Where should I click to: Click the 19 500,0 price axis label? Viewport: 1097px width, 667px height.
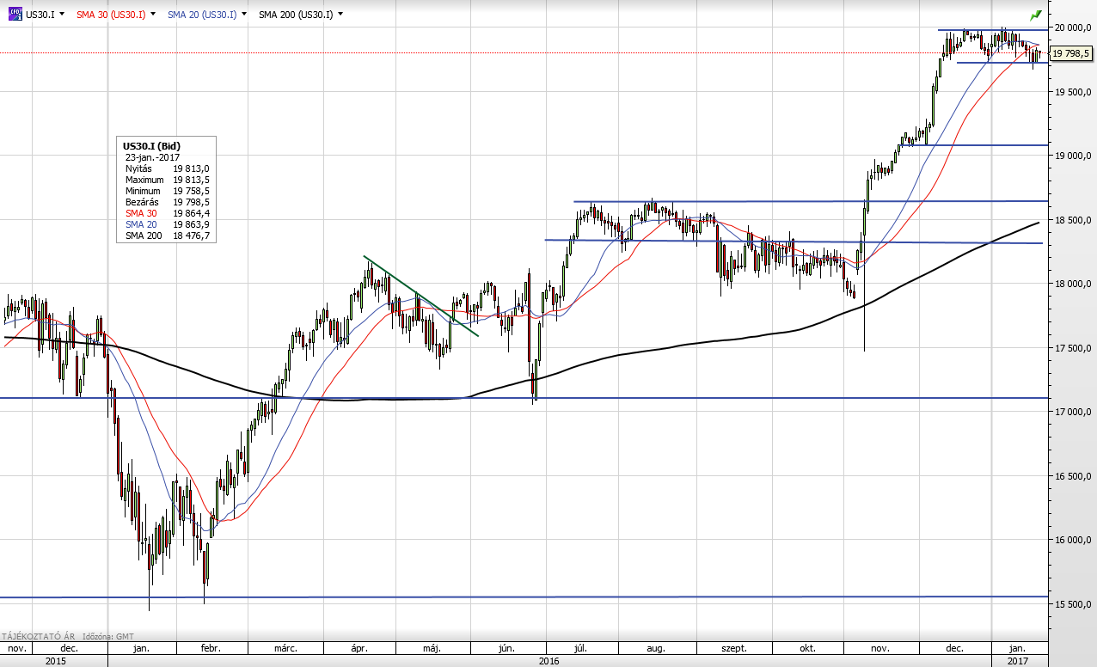1075,91
